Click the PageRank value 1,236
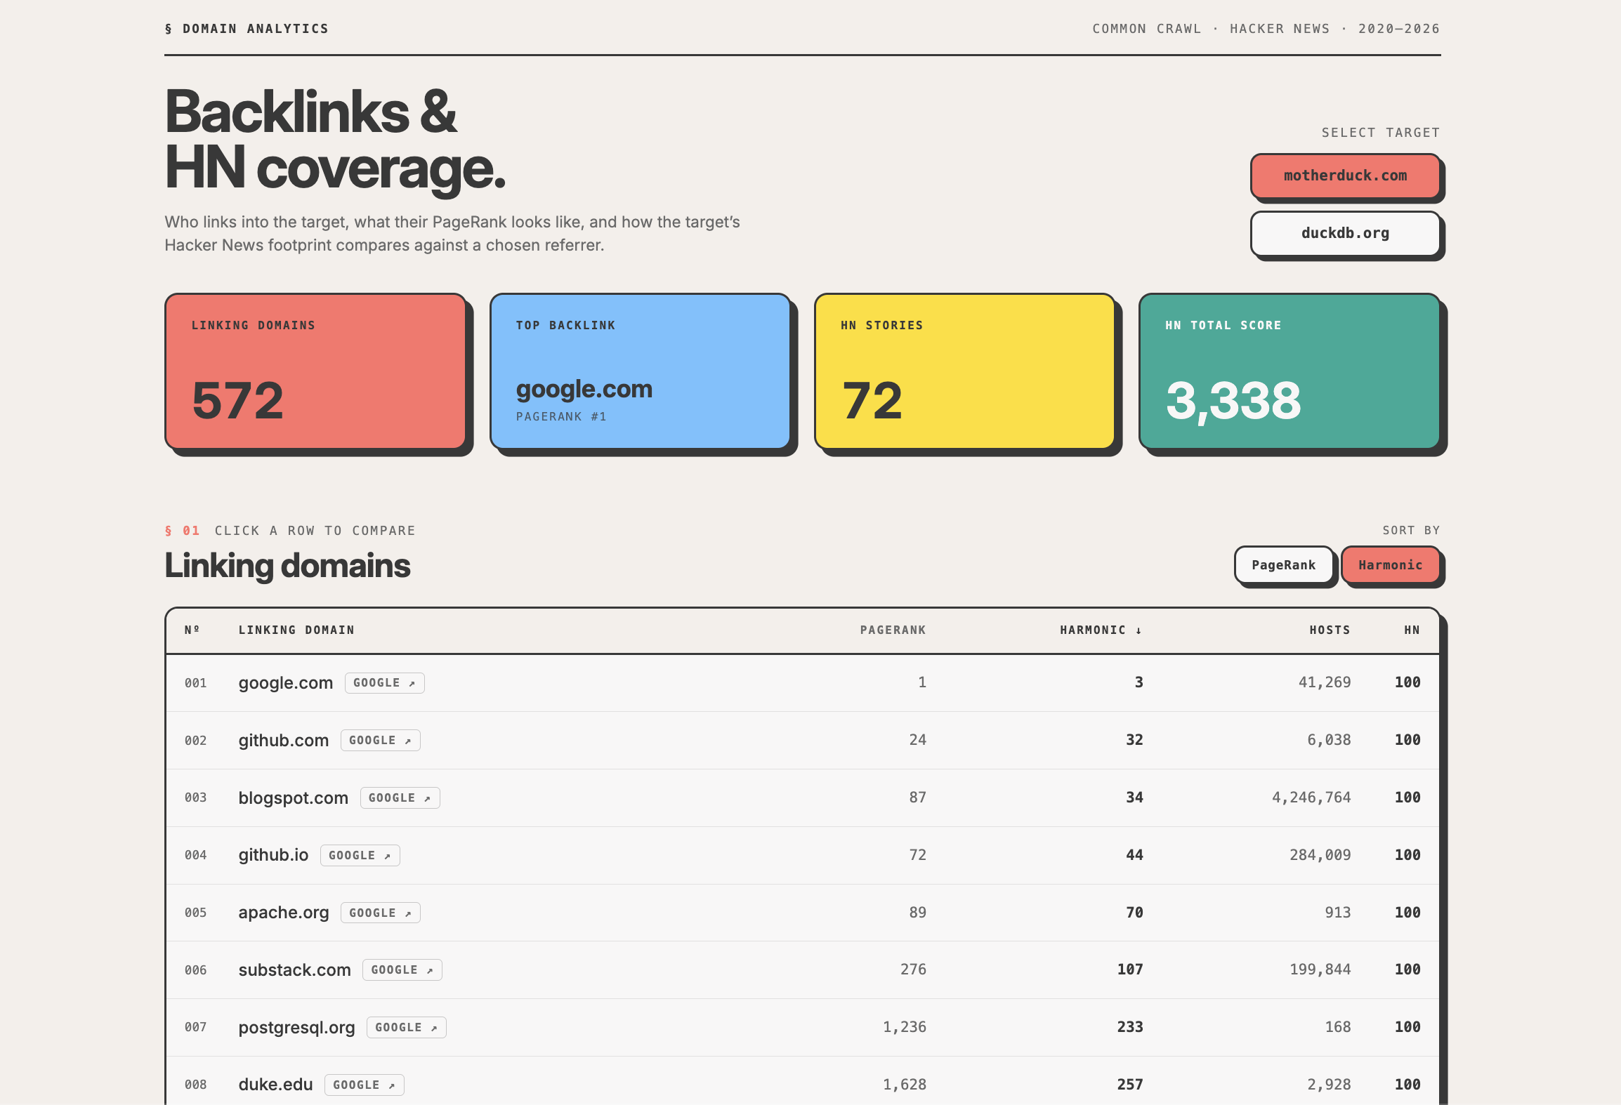1621x1105 pixels. (905, 1027)
